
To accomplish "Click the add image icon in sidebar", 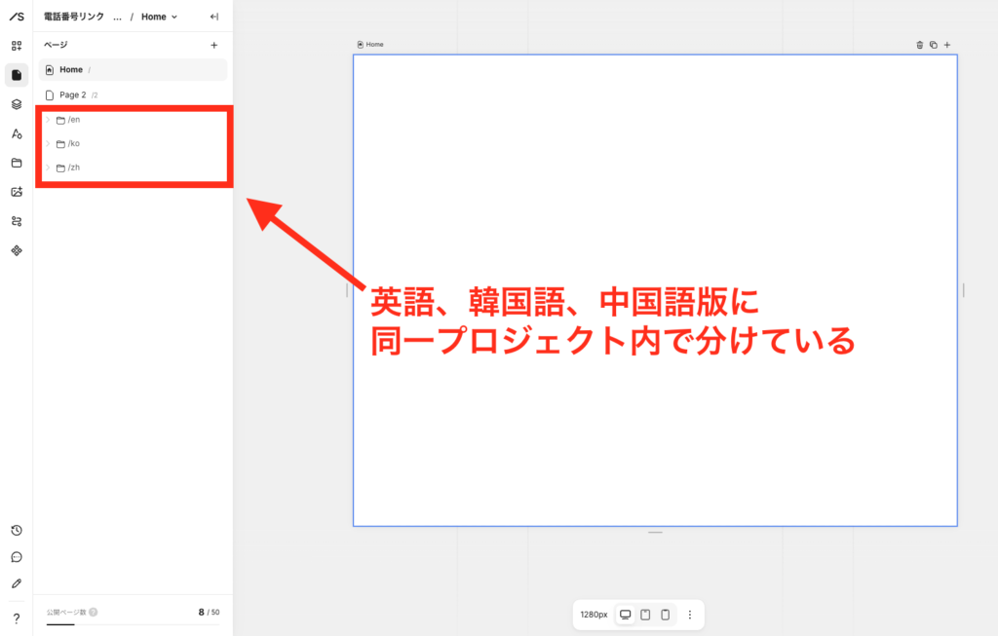I will point(17,192).
